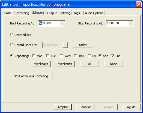The height and width of the screenshot is (113, 143).
Task: Decrease the Stop Recording At time
Action: [131, 25]
